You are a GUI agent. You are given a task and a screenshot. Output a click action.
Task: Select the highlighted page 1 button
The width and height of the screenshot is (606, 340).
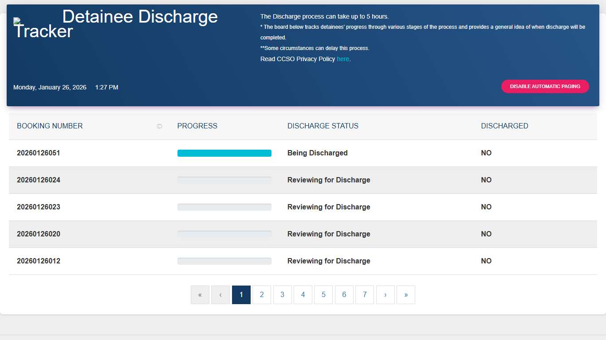241,294
